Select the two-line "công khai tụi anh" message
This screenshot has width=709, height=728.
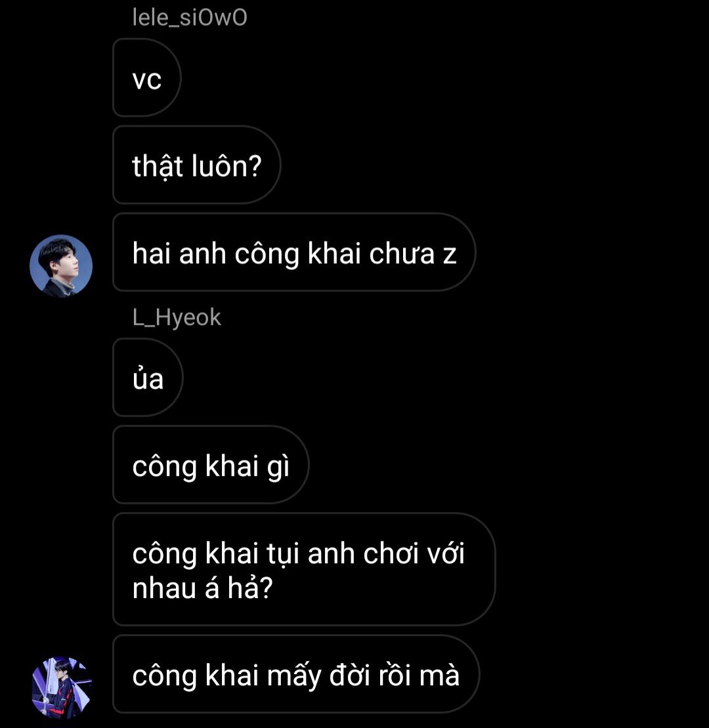[x=304, y=569]
